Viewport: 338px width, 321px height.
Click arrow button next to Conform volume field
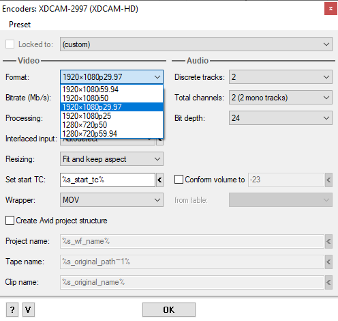tap(328, 180)
